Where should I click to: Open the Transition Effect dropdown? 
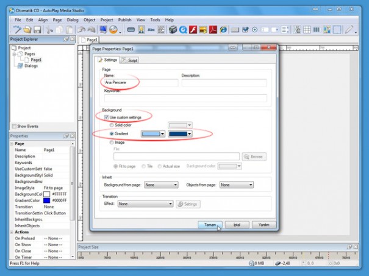click(145, 204)
